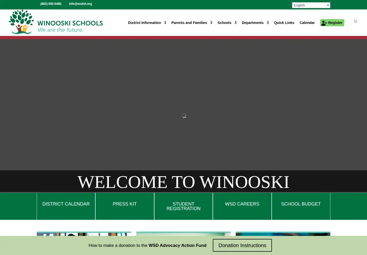This screenshot has width=367, height=255.
Task: Open the search icon in header
Action: pos(356,21)
